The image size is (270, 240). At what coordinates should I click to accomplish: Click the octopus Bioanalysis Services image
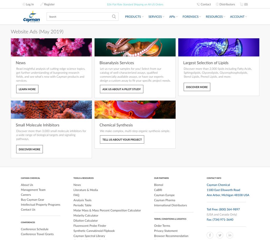[x=135, y=47]
